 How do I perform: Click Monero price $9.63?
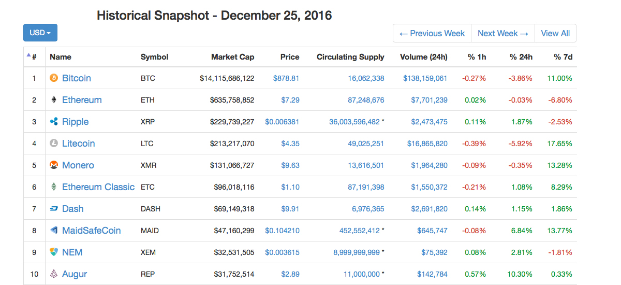coord(290,165)
